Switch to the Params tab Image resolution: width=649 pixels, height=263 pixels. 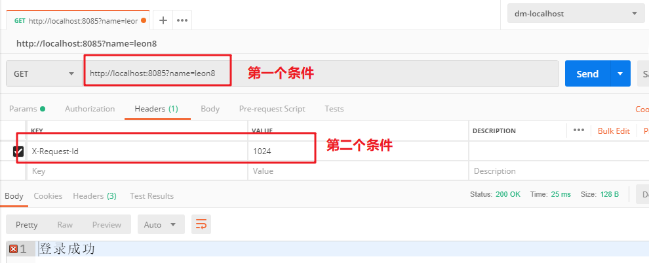(x=28, y=109)
